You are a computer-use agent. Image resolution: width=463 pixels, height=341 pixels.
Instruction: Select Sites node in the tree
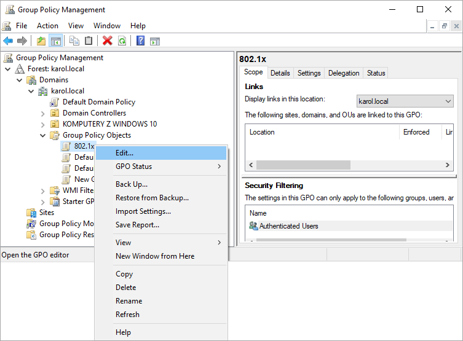47,213
